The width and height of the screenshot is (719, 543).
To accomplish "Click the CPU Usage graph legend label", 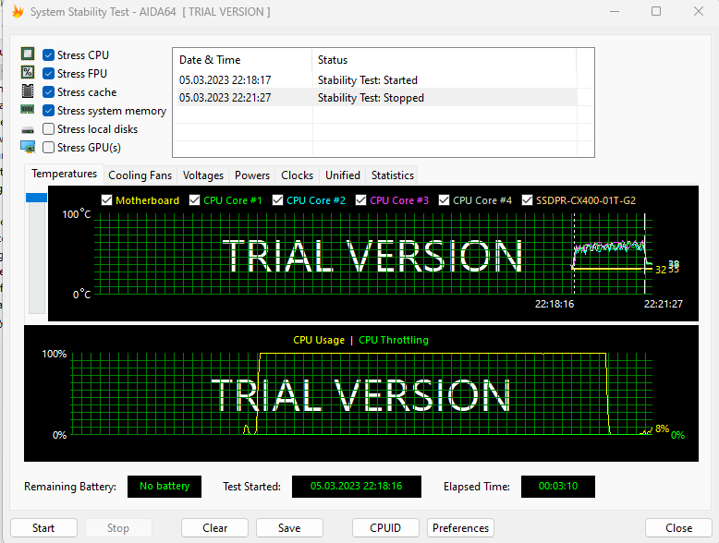I will coord(319,340).
